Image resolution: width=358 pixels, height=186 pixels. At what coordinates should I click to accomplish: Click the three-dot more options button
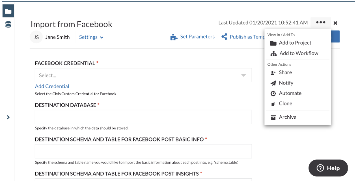click(321, 23)
